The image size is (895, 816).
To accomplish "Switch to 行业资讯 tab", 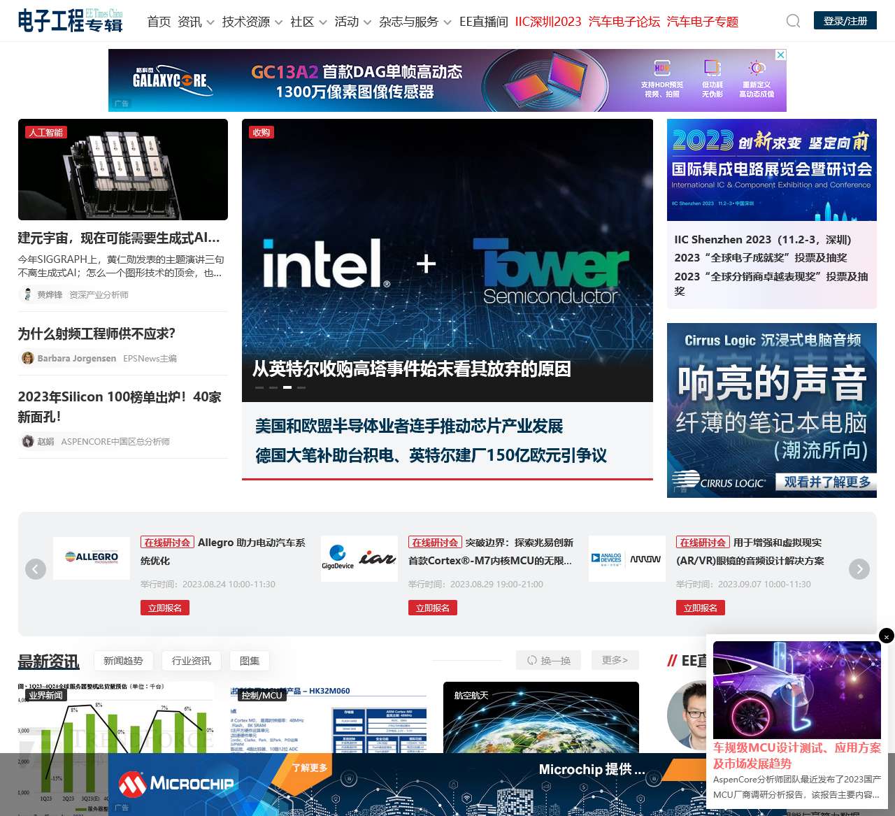I will [x=192, y=661].
